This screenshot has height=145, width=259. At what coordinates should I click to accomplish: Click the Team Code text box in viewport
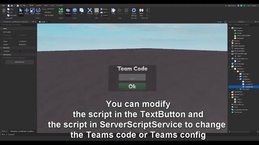click(132, 77)
